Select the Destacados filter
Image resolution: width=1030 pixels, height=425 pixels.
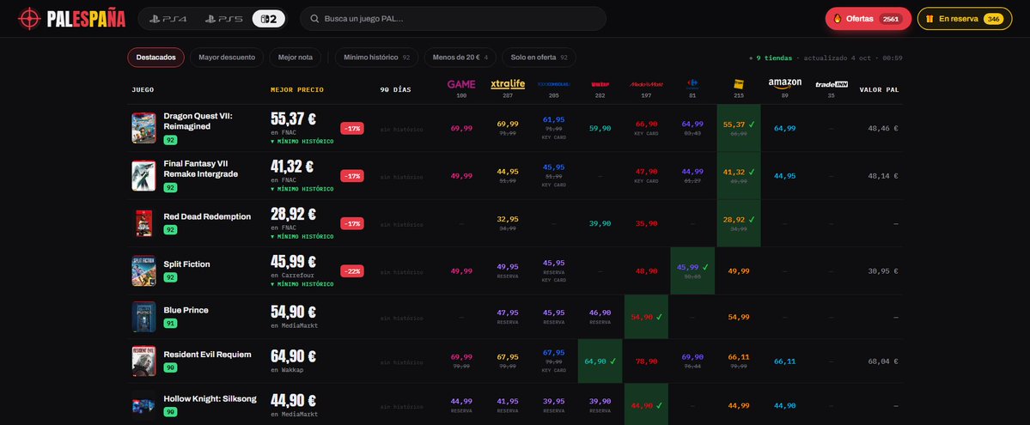point(155,58)
